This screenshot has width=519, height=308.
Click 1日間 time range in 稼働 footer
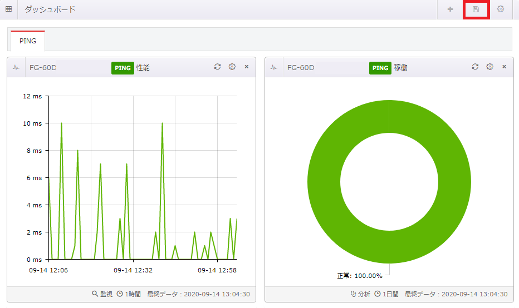(386, 294)
